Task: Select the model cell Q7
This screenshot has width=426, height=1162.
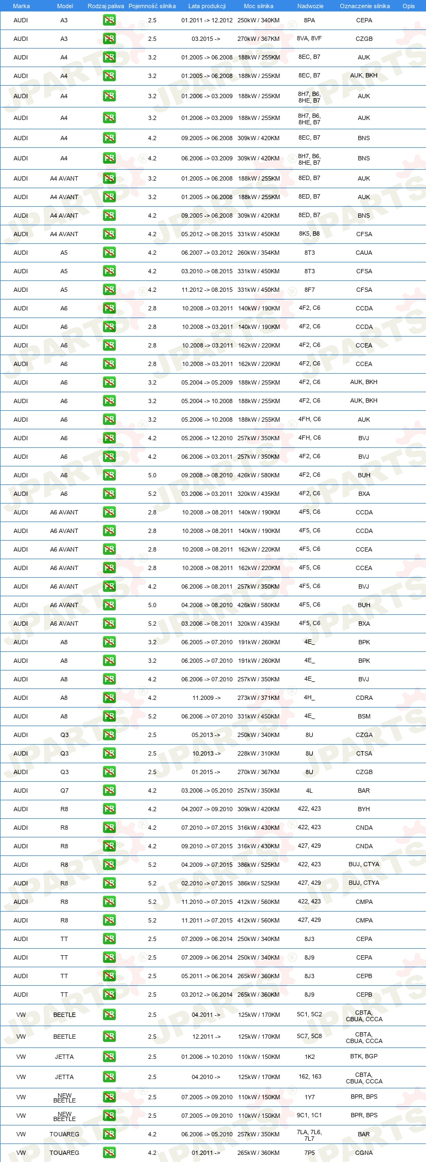Action: (64, 790)
